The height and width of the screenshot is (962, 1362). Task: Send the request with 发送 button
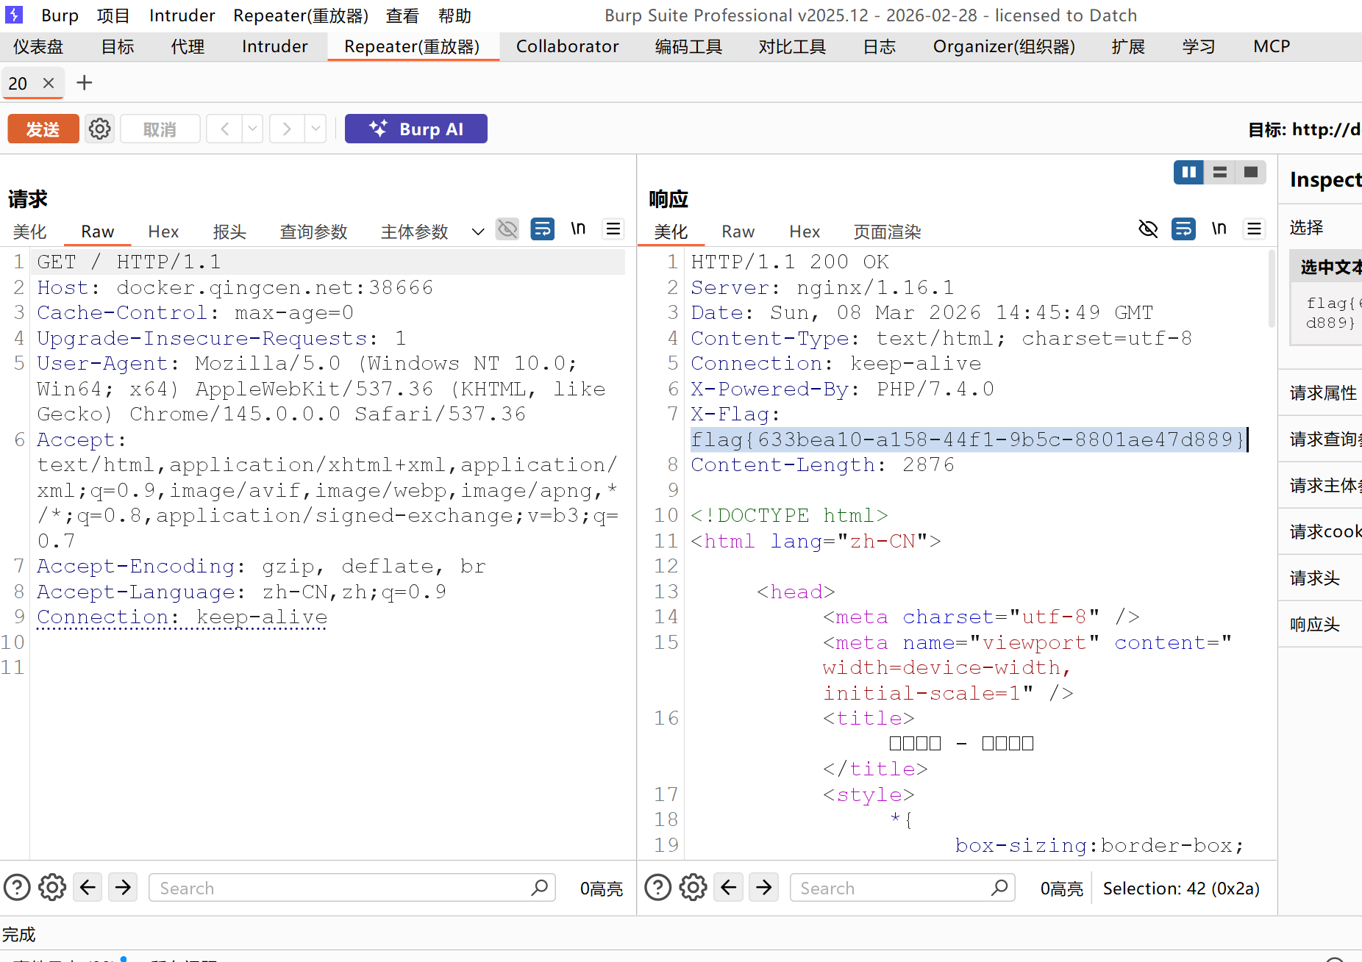tap(43, 129)
